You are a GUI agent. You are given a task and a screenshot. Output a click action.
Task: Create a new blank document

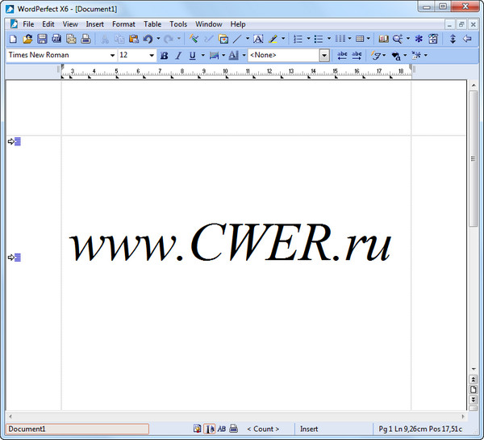click(13, 39)
